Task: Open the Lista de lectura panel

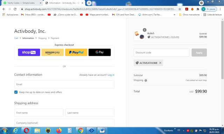Action: 212,15
